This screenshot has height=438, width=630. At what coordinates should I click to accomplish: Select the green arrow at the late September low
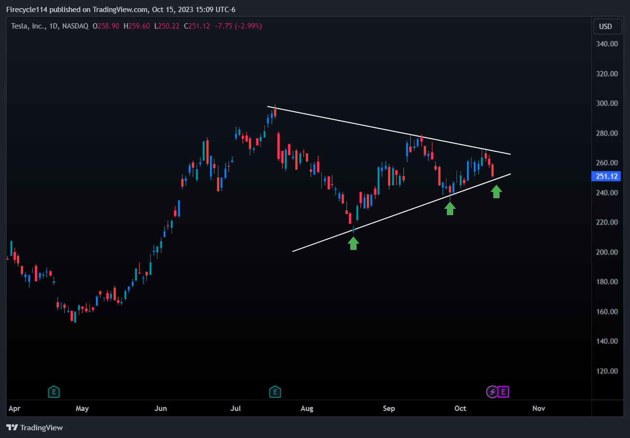tap(450, 208)
